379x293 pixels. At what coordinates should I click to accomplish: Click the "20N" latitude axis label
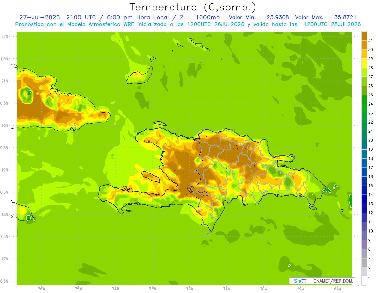point(5,125)
